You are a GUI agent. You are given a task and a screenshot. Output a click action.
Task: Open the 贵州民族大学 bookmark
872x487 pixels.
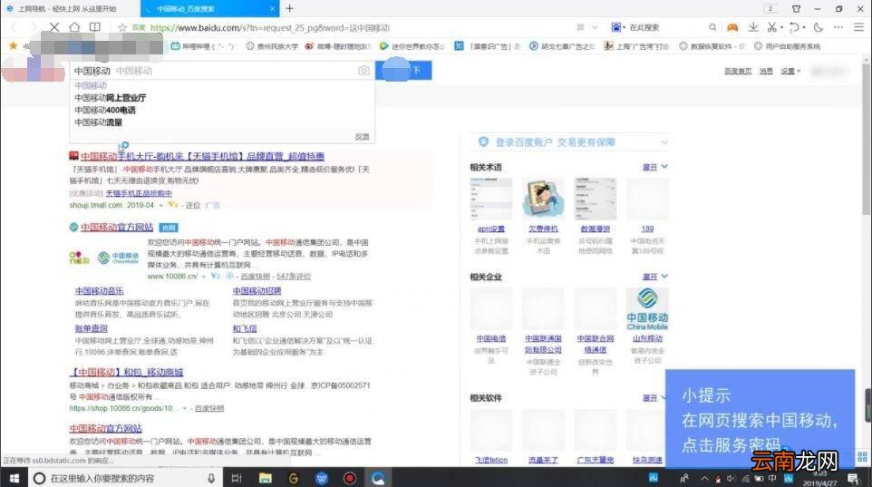tap(272, 46)
